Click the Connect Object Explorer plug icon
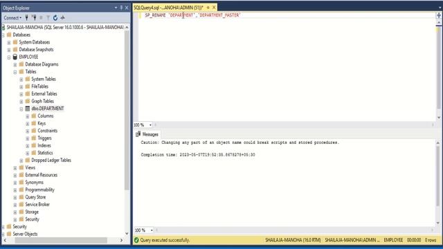Viewport: 443px width, 249px height. 26,18
